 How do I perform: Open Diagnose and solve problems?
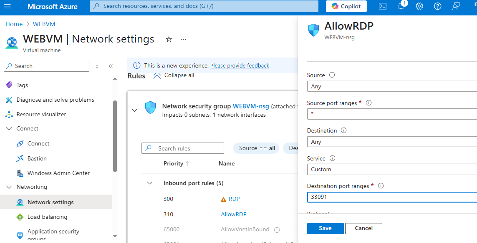56,100
